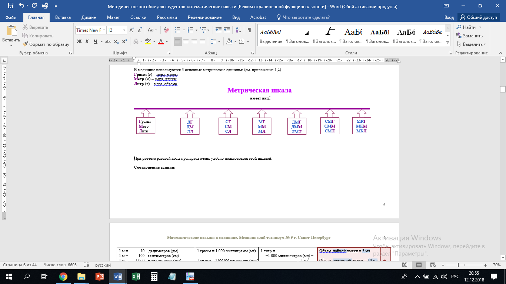Viewport: 506px width, 284px height.
Task: Toggle subscript x₂ formatting
Action: coord(116,41)
